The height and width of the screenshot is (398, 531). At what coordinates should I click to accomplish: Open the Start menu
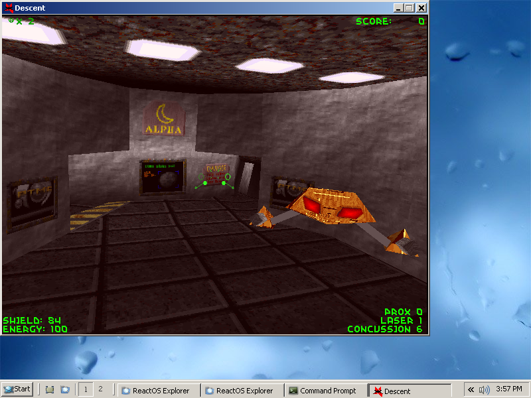pyautogui.click(x=17, y=390)
